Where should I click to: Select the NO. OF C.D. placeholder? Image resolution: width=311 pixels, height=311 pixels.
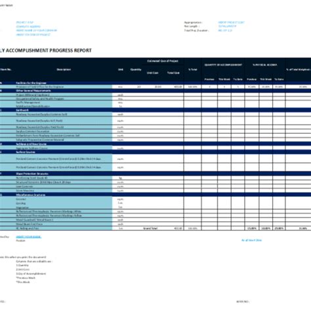coord(225,30)
